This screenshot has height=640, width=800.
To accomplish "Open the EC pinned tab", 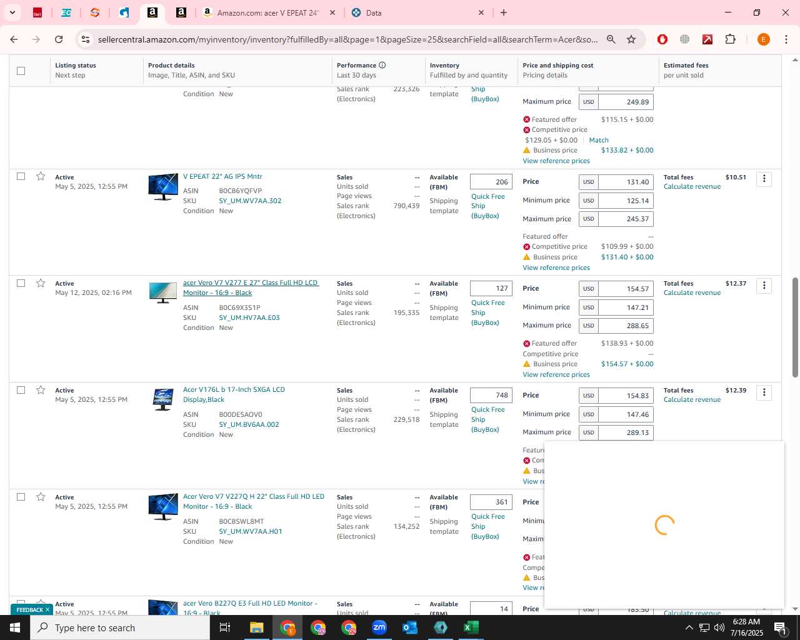I will [x=66, y=12].
